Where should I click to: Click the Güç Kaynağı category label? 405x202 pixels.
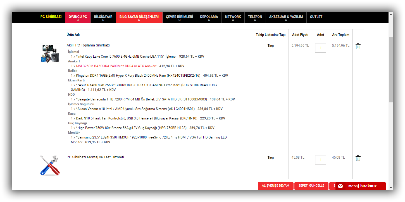pos(77,123)
